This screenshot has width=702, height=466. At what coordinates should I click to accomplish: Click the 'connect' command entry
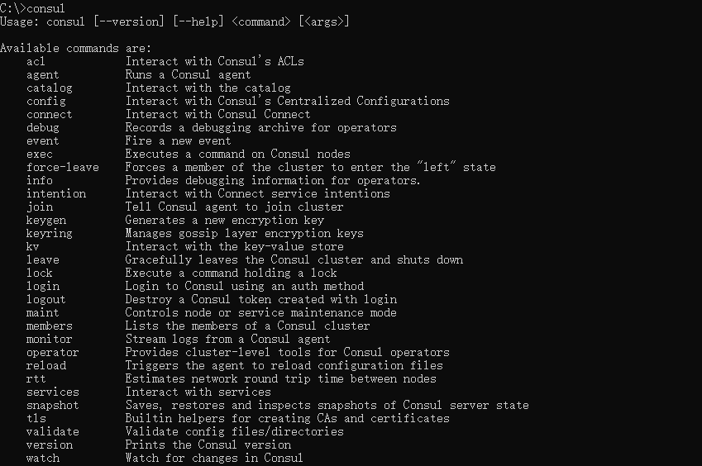49,114
